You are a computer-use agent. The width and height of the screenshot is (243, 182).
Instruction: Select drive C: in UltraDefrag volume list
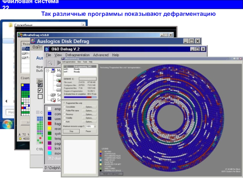(x=26, y=48)
